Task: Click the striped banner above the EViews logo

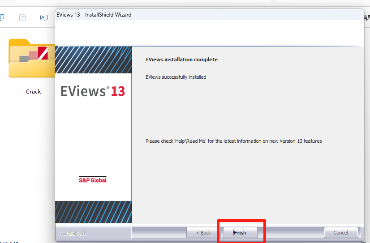Action: [x=93, y=60]
